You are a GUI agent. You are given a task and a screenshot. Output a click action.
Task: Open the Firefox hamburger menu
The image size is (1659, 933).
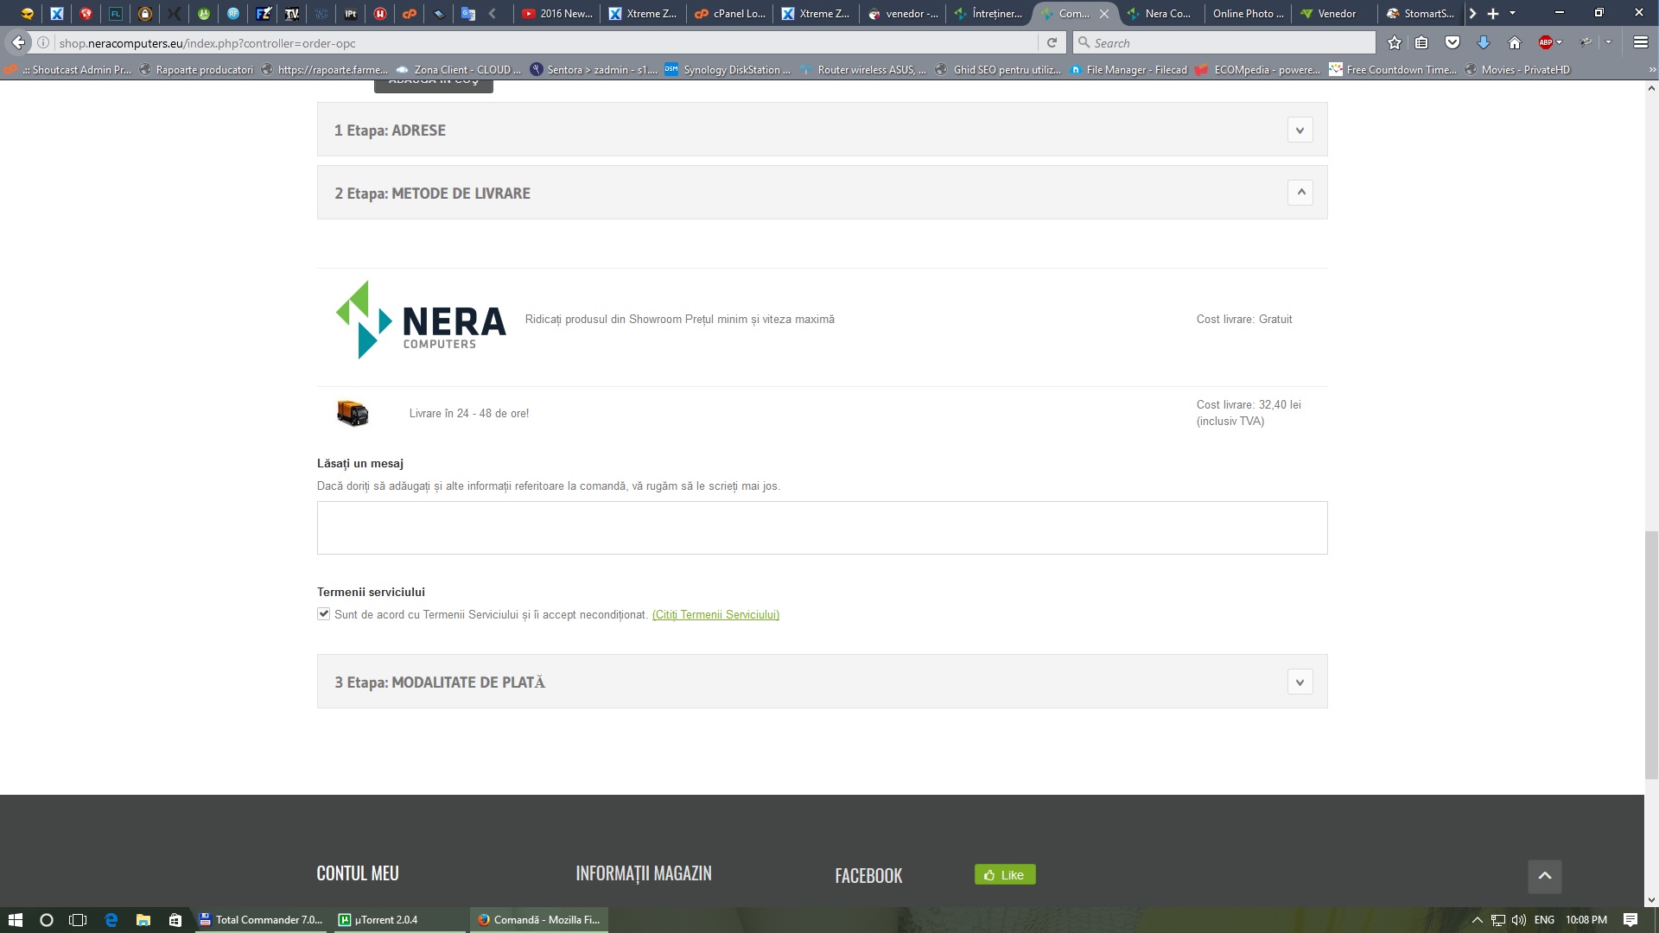[x=1640, y=42]
